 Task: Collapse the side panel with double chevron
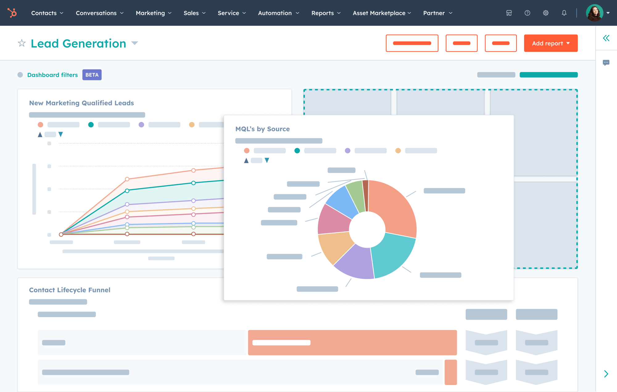[606, 38]
